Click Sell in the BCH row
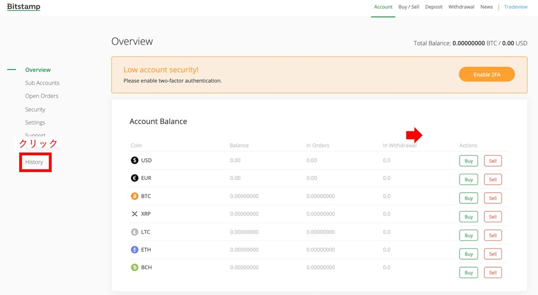 (493, 273)
